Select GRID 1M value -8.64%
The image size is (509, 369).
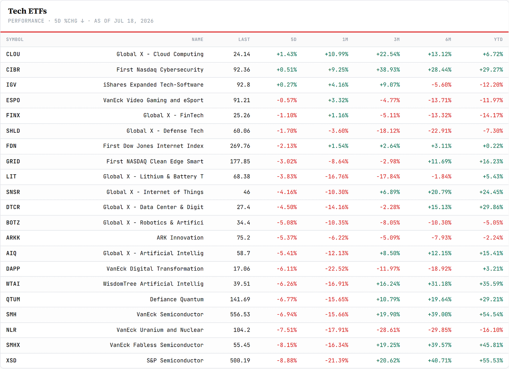click(338, 161)
